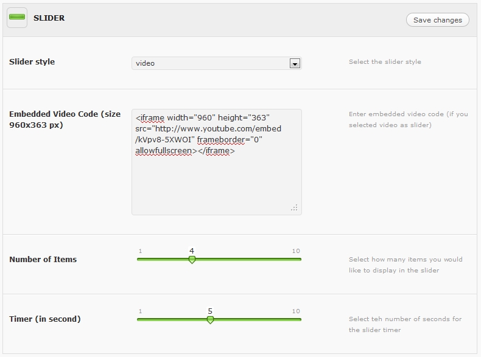Click the Slider style label
Screen dimensions: 481x357
point(32,62)
